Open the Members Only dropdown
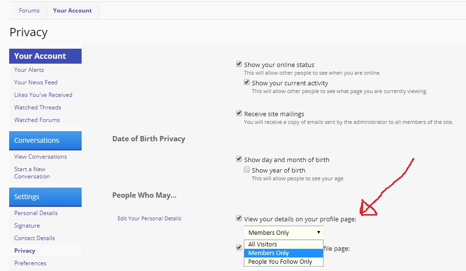 pos(283,232)
